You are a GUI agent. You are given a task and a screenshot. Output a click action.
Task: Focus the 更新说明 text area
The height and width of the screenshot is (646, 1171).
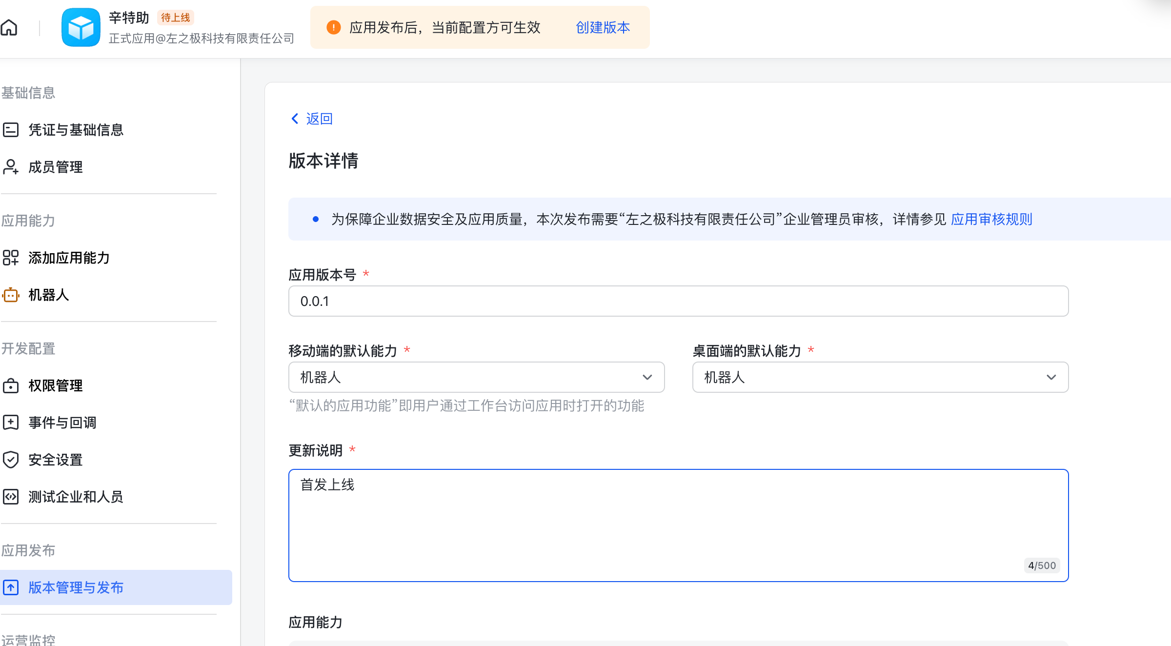pyautogui.click(x=678, y=525)
